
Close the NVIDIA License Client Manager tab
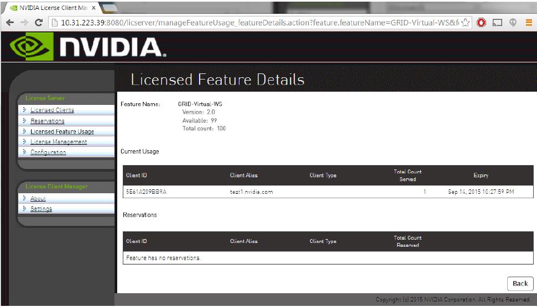[x=93, y=8]
